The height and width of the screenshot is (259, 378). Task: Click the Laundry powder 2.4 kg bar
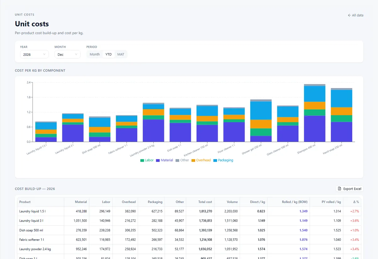click(153, 122)
